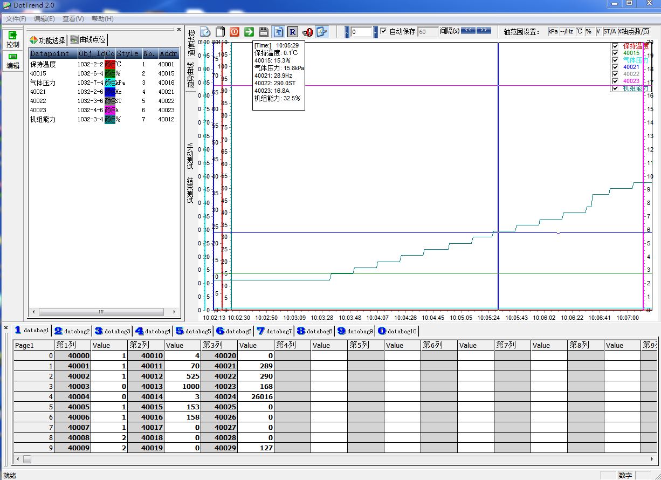661x480 pixels.
Task: Uncheck the 40021 legend checkbox
Action: [x=615, y=67]
